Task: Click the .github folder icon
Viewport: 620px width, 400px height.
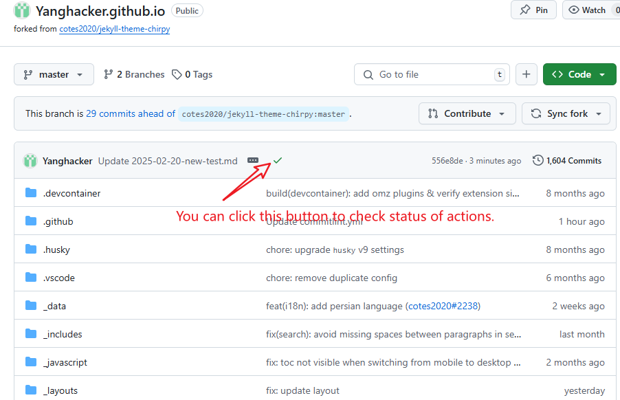Action: coord(31,221)
